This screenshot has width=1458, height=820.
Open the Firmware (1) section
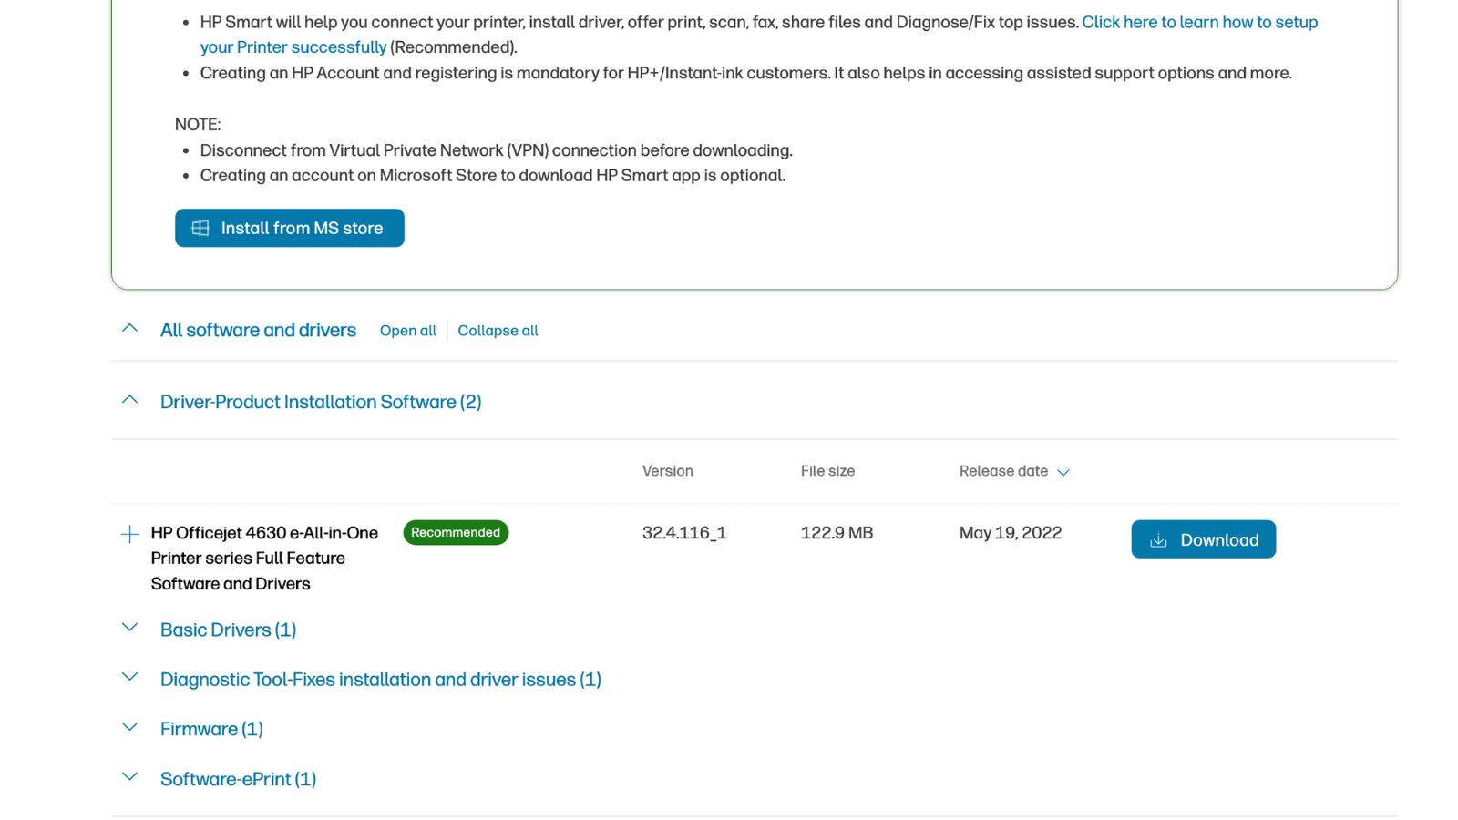(211, 729)
